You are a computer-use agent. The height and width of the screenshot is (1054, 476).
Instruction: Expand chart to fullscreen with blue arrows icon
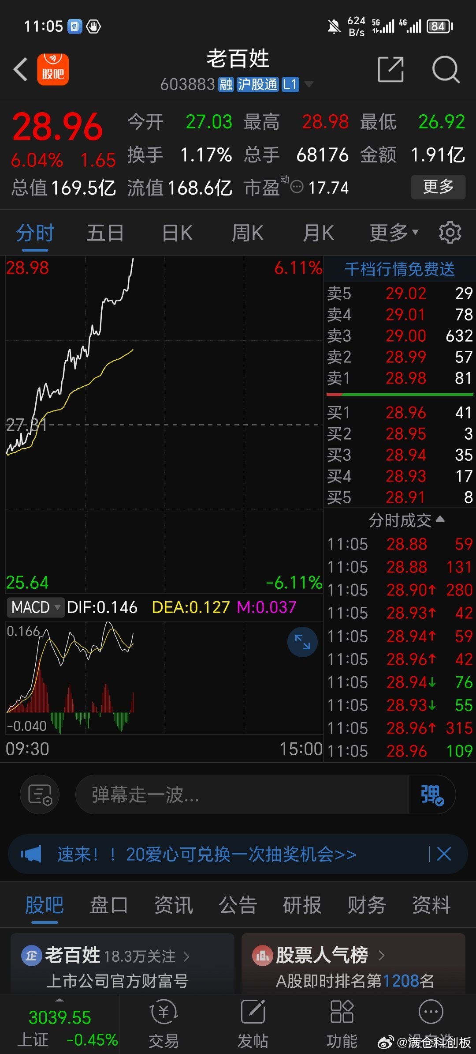[302, 642]
